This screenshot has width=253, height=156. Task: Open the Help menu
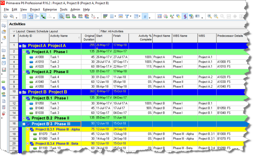pyautogui.click(x=87, y=10)
